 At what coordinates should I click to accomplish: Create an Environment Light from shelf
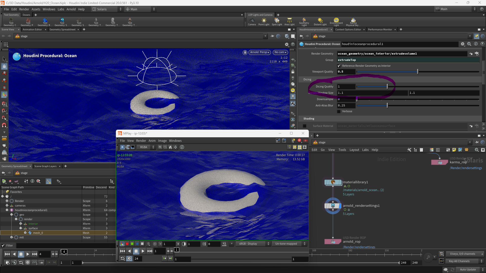coord(336,22)
